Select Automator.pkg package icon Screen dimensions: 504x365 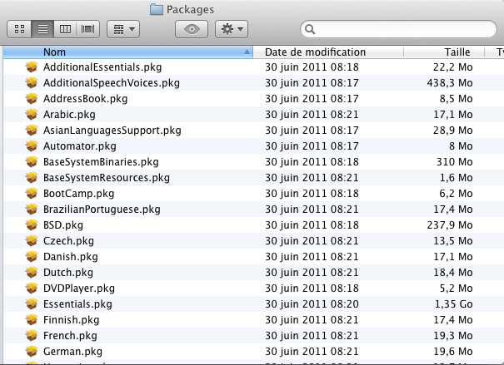click(x=32, y=146)
